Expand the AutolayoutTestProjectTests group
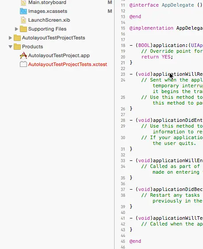The image size is (203, 249). point(10,38)
